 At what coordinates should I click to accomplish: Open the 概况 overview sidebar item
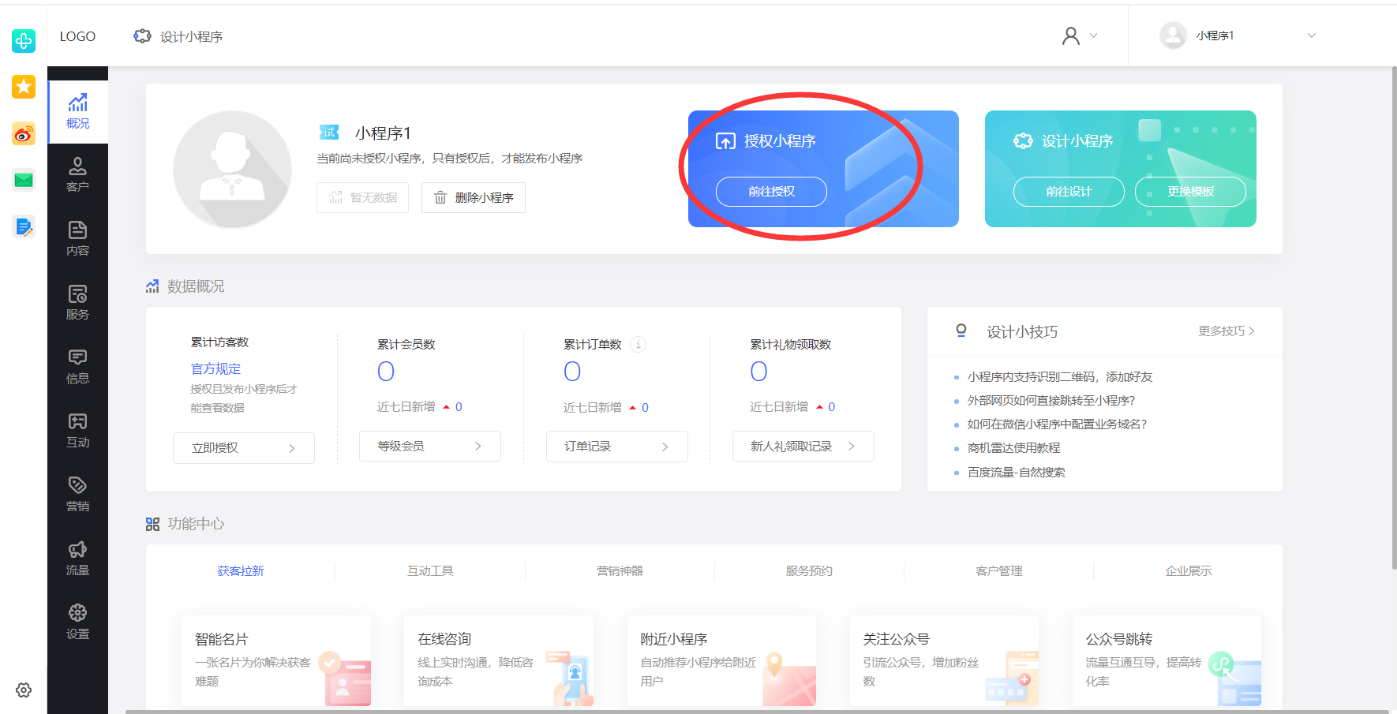77,112
